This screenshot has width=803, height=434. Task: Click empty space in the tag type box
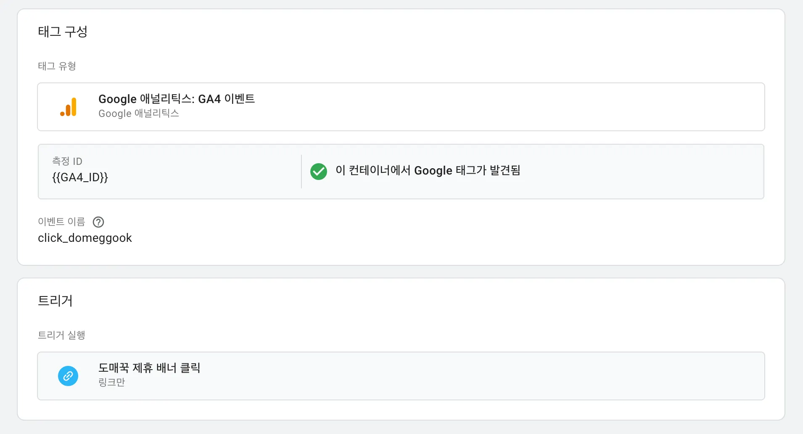point(505,107)
